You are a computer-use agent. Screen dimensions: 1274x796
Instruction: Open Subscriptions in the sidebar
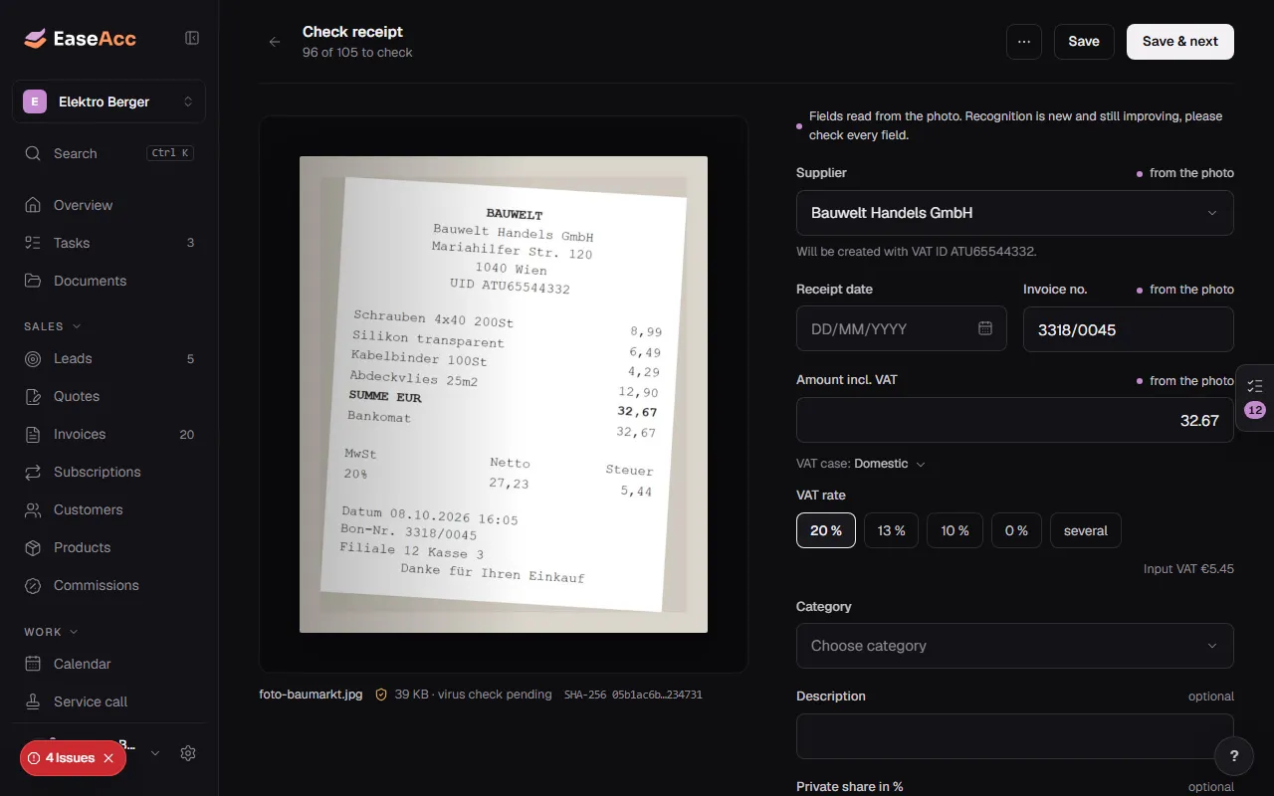[x=108, y=472]
